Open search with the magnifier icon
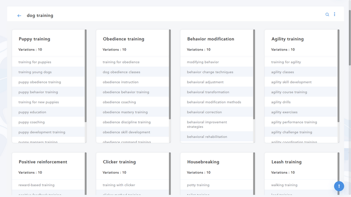Screen dimensions: 351x197 tap(327, 14)
